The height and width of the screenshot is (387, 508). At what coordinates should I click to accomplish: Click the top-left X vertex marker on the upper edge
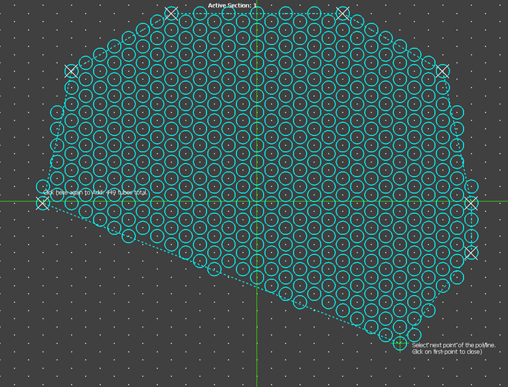(x=171, y=13)
